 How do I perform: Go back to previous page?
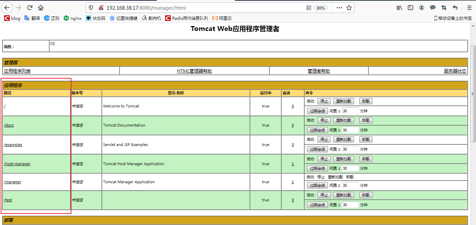7,8
